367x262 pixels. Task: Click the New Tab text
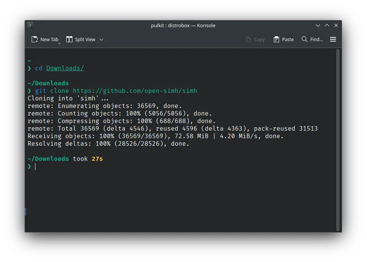(49, 40)
